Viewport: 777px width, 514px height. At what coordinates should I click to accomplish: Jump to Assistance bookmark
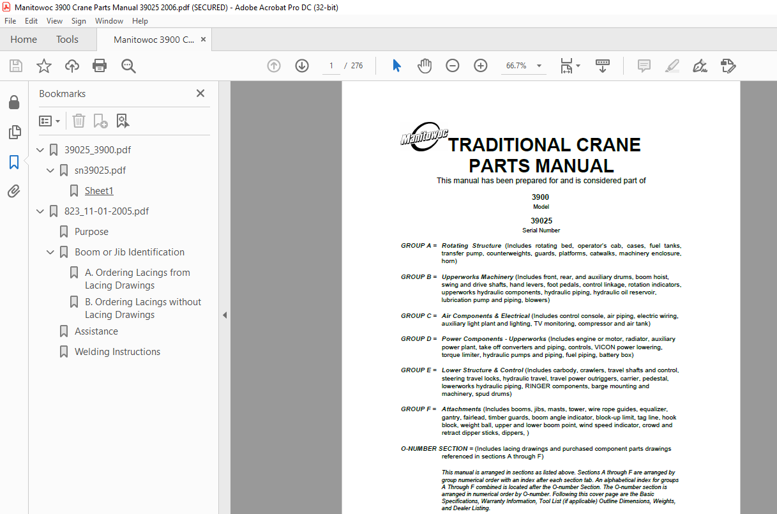96,331
